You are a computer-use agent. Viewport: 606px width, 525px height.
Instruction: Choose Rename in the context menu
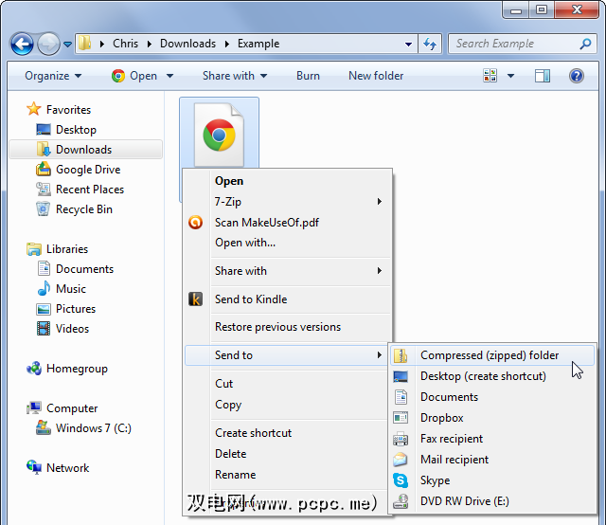287,475
